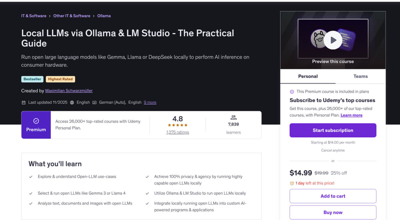Click the globe language icon
The height and width of the screenshot is (220, 400).
[72, 102]
